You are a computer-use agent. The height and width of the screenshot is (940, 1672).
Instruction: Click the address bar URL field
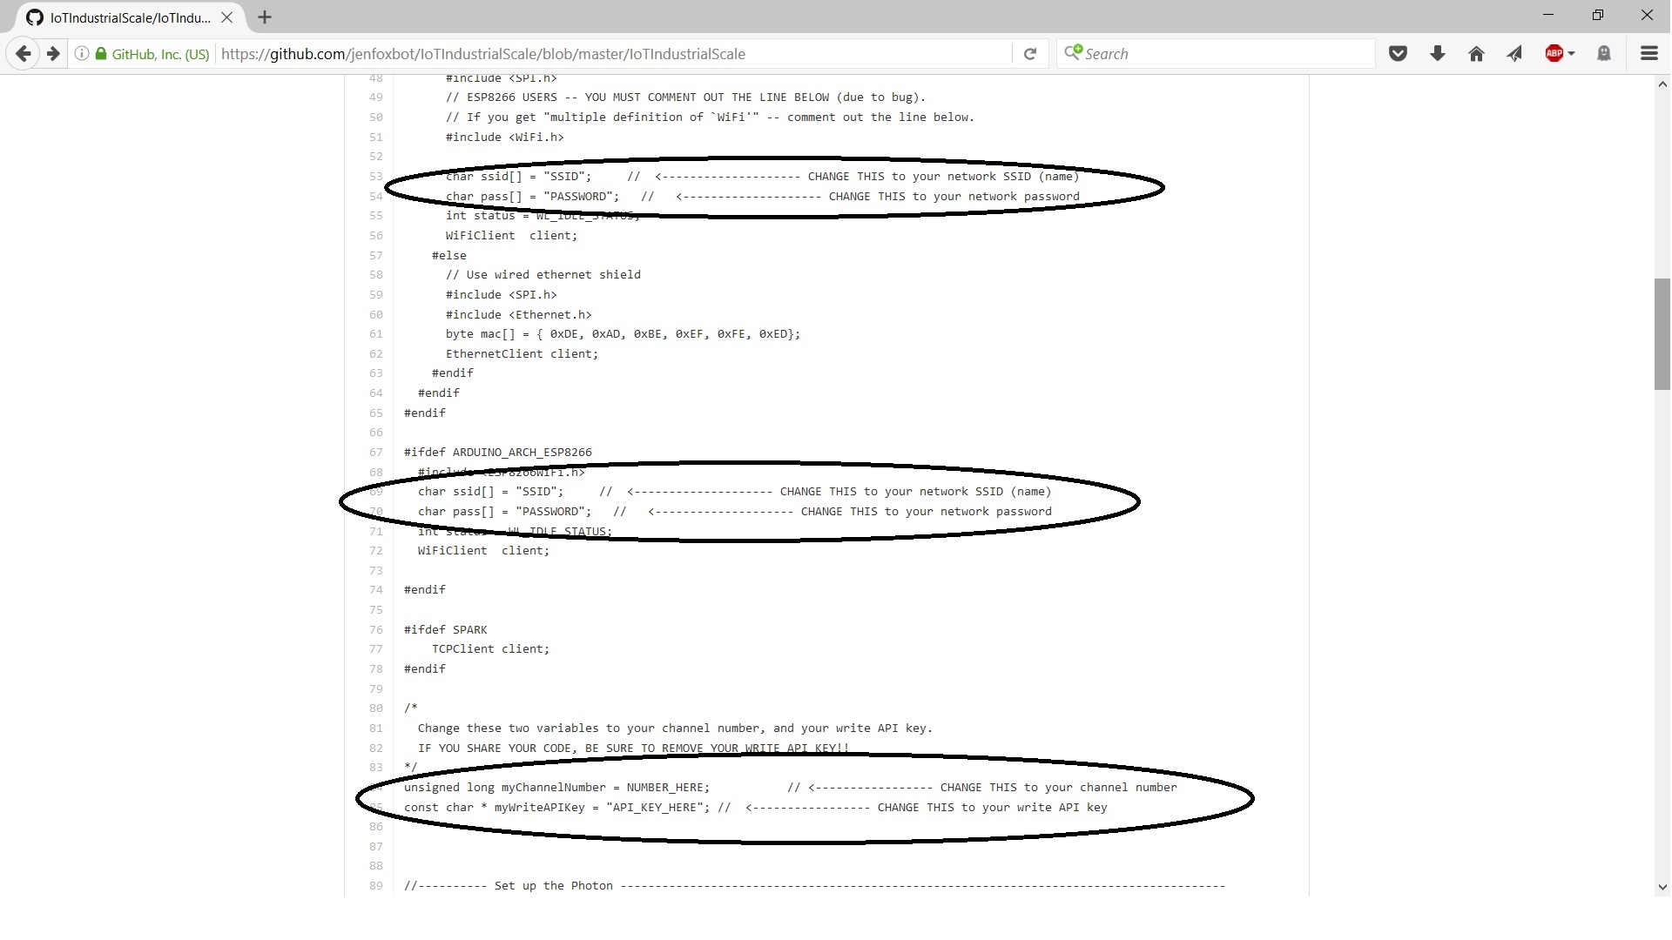point(613,54)
